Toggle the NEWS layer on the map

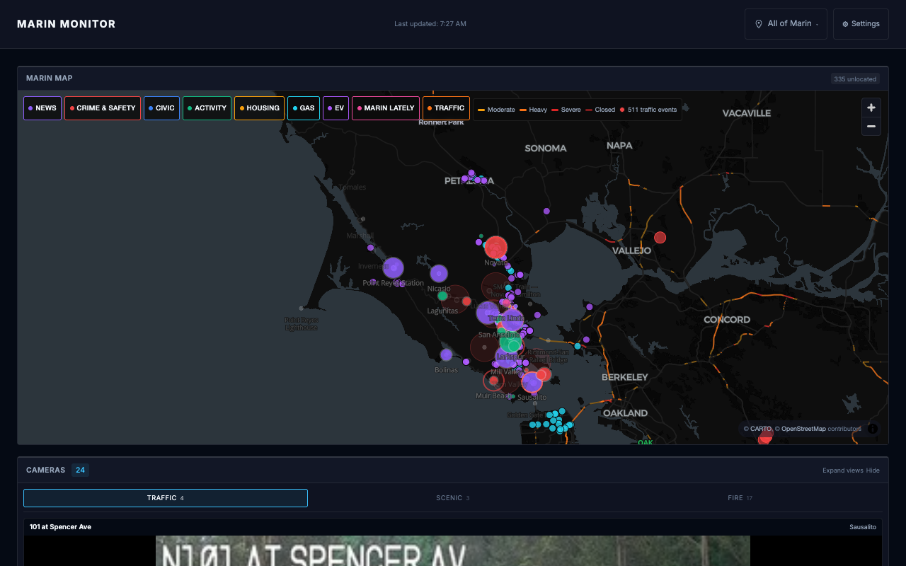click(42, 108)
